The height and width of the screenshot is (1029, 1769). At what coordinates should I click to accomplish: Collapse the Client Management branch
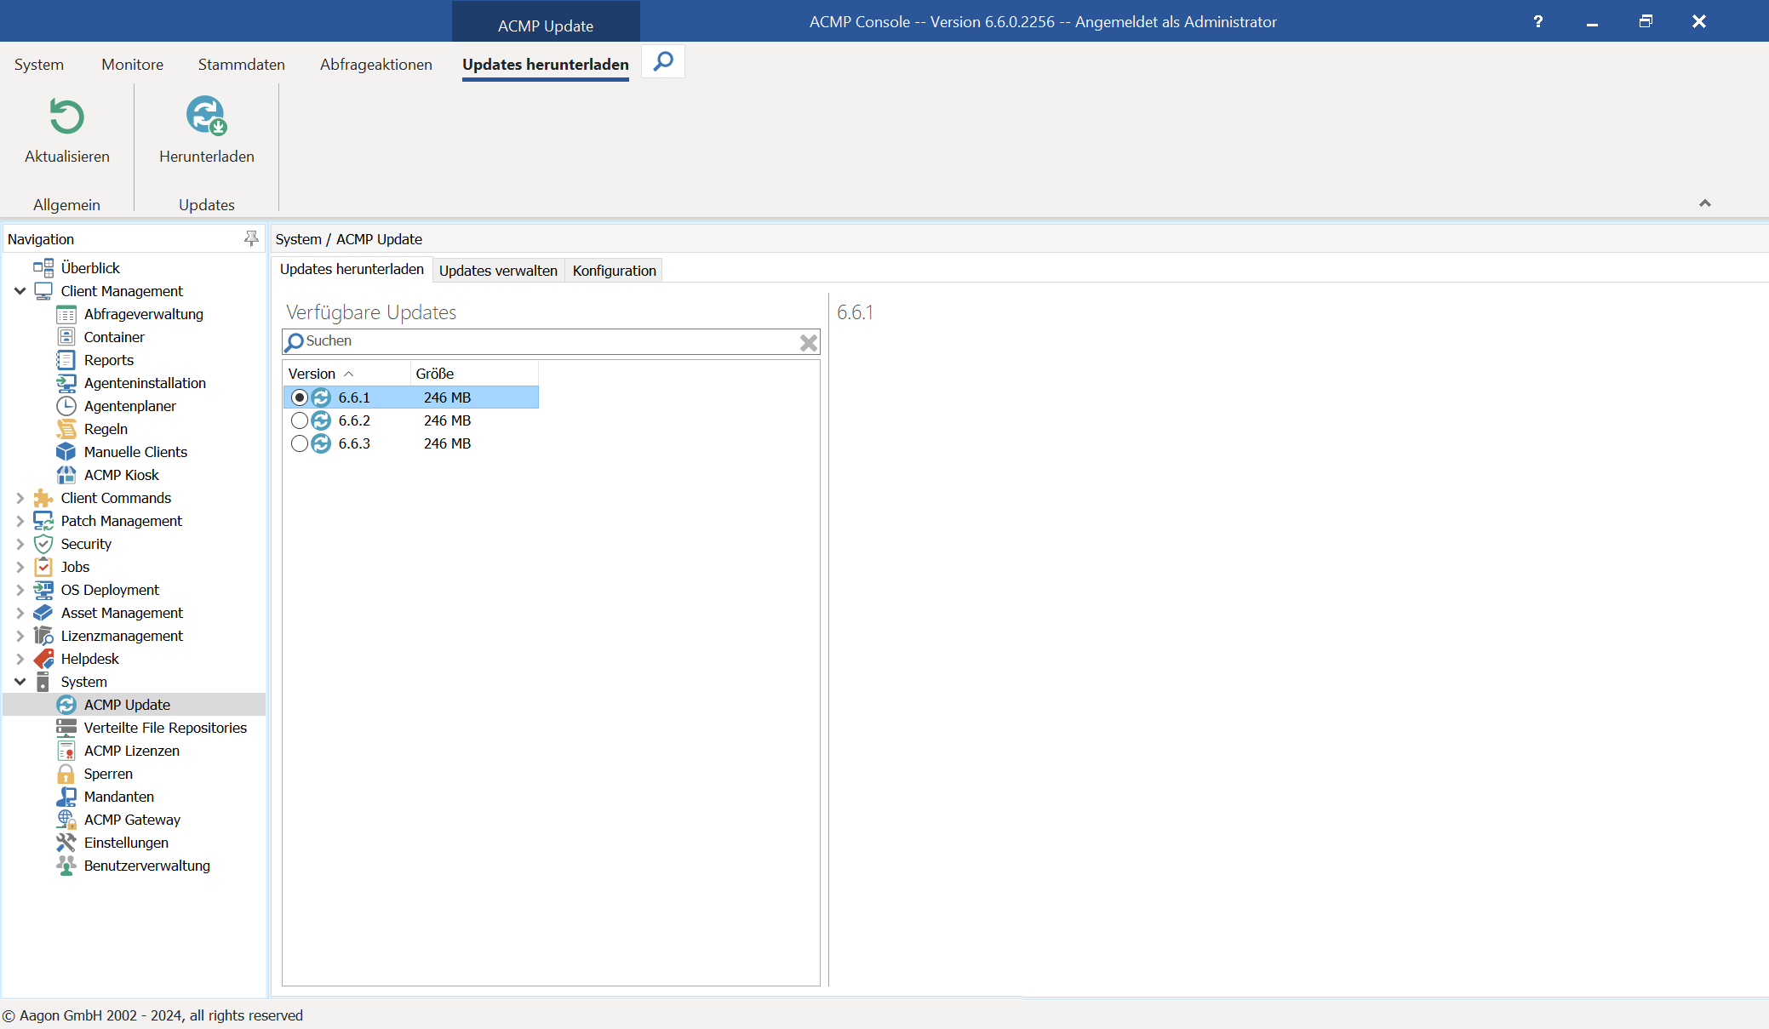pos(20,290)
